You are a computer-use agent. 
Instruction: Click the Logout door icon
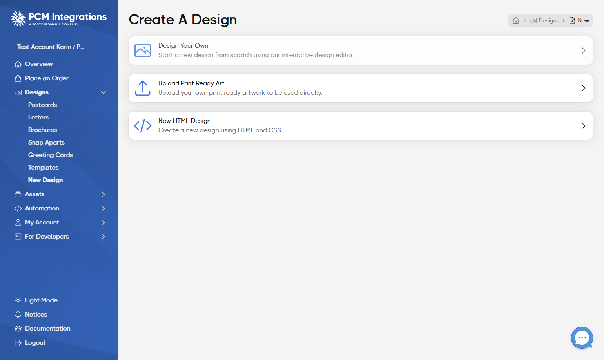pyautogui.click(x=18, y=343)
